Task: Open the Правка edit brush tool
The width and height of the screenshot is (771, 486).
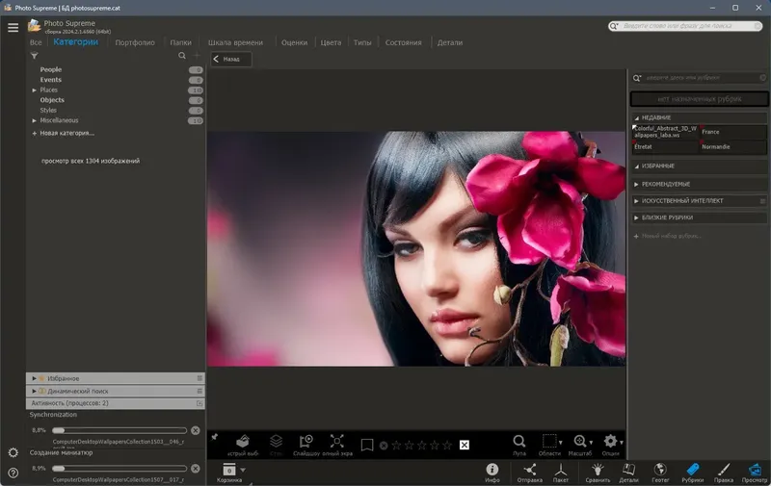Action: pos(723,469)
